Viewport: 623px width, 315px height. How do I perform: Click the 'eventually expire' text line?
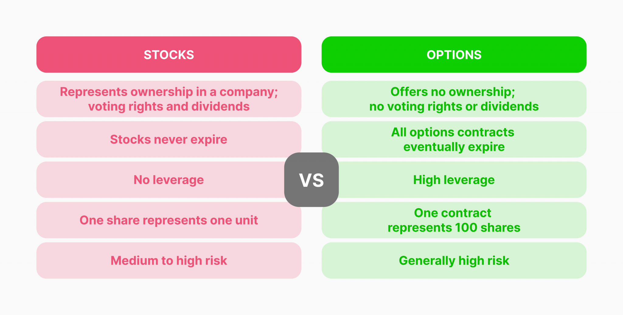(x=454, y=147)
